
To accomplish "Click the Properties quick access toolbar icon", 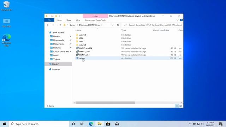I will 52,16.
